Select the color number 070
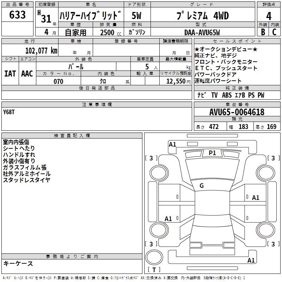Screen dimensions: 282x282 tap(59, 81)
